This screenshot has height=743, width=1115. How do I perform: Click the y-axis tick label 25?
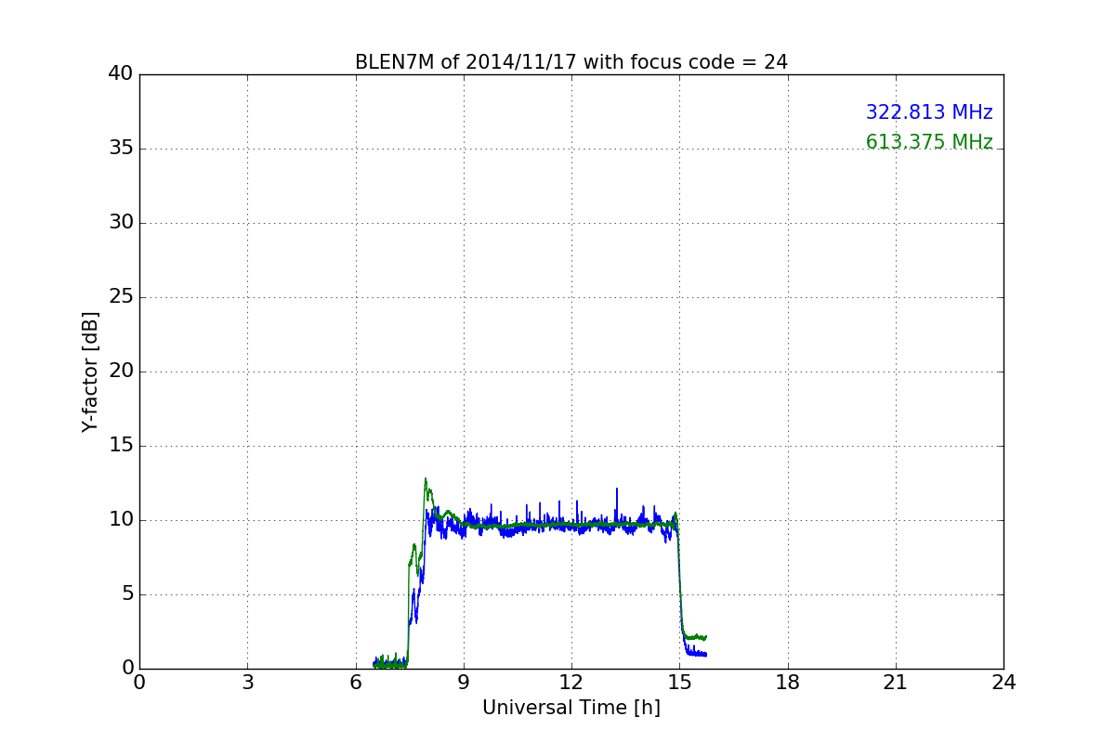(x=121, y=297)
